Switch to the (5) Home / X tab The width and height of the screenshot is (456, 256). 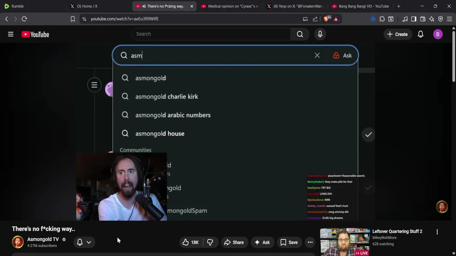[x=99, y=6]
